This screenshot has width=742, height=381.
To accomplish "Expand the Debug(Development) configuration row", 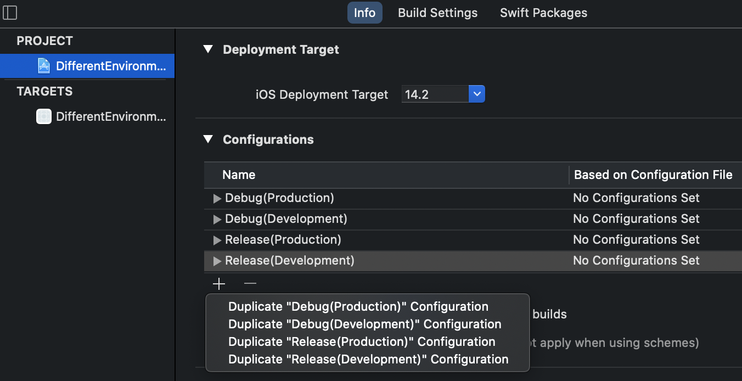I will point(217,219).
